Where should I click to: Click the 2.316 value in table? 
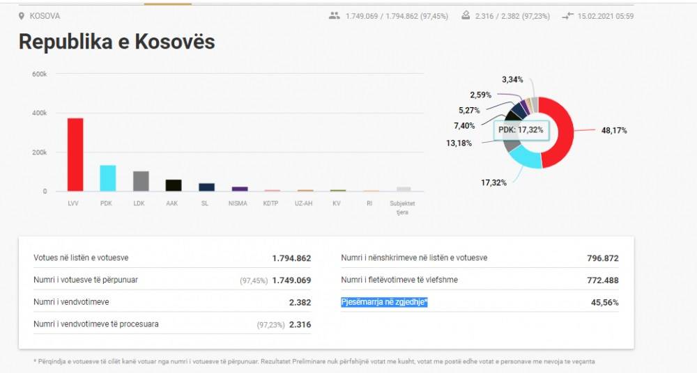pos(300,324)
